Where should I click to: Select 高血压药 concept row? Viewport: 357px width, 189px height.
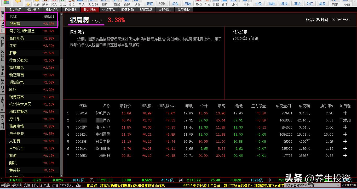pyautogui.click(x=32, y=38)
